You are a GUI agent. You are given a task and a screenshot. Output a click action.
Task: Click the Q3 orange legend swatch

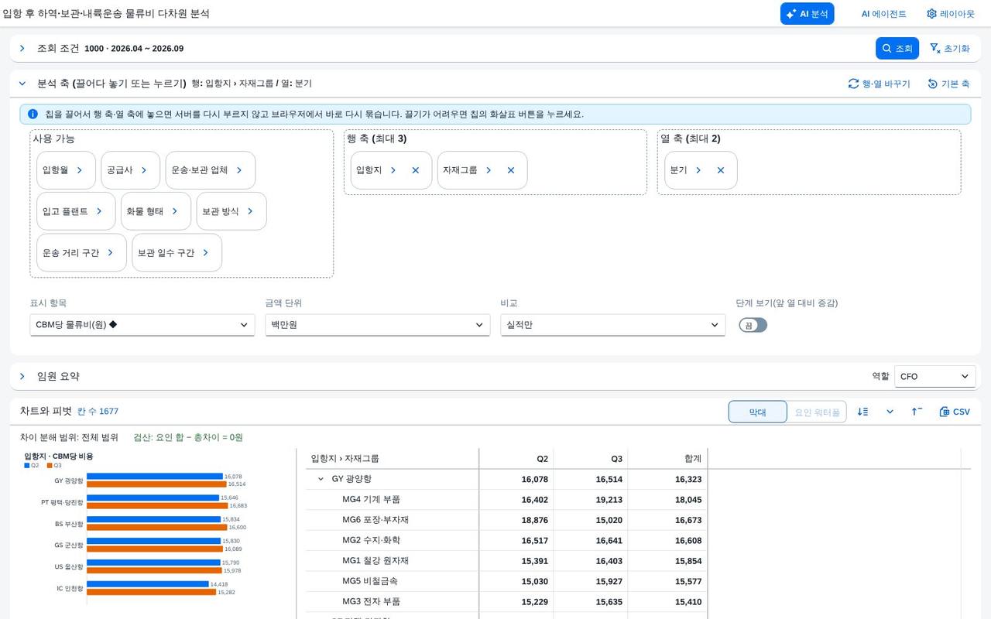point(49,465)
